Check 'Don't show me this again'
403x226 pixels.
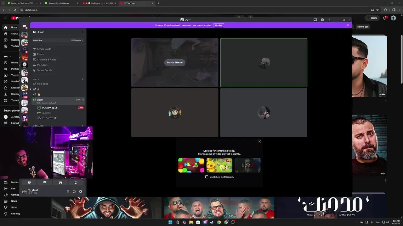click(x=207, y=177)
